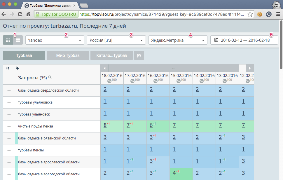Screen dimensions: 283x180
Task: Open 16.02.2016 position for ярославской области
Action: click(151, 161)
